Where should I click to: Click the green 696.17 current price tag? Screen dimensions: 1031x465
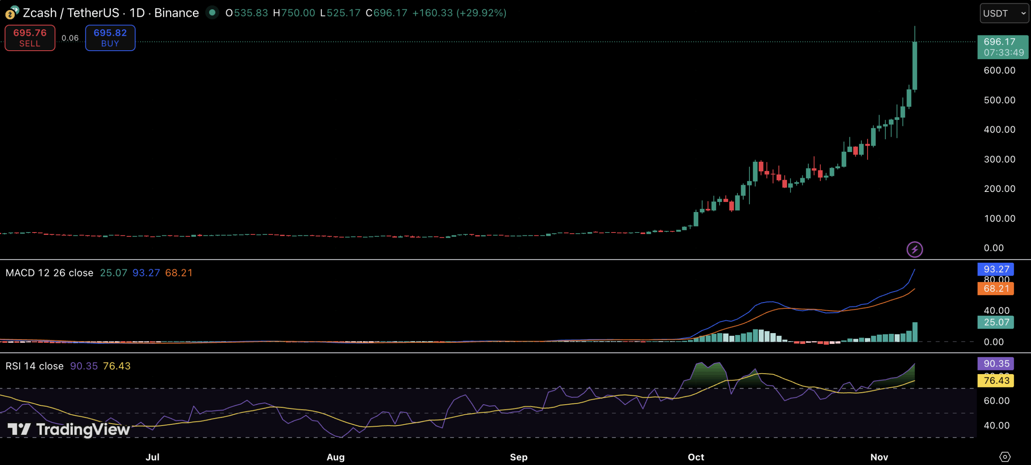point(1003,47)
